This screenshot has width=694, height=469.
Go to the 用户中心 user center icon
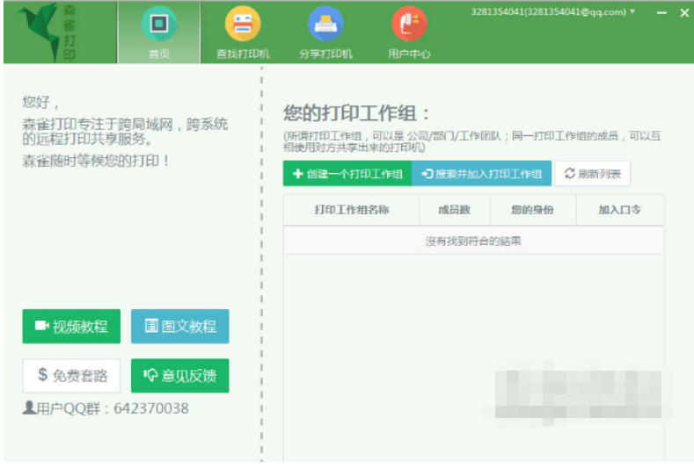409,25
